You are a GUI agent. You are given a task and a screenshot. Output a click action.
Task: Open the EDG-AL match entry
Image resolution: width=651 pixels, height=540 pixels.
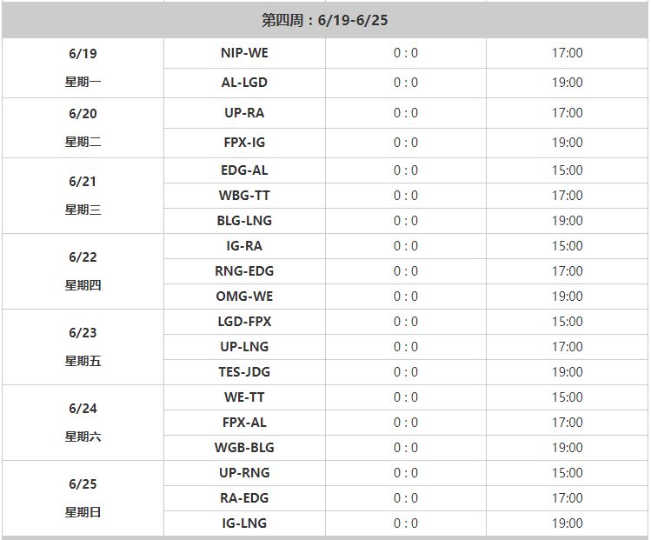pos(244,170)
